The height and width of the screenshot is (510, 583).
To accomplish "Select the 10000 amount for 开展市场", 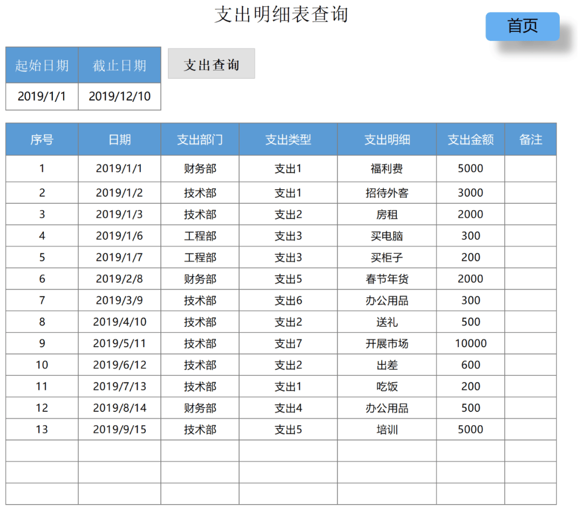I will [470, 343].
